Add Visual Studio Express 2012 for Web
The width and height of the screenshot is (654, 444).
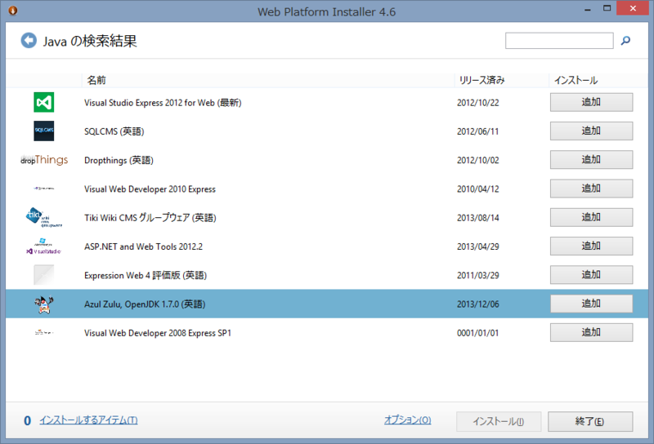591,102
